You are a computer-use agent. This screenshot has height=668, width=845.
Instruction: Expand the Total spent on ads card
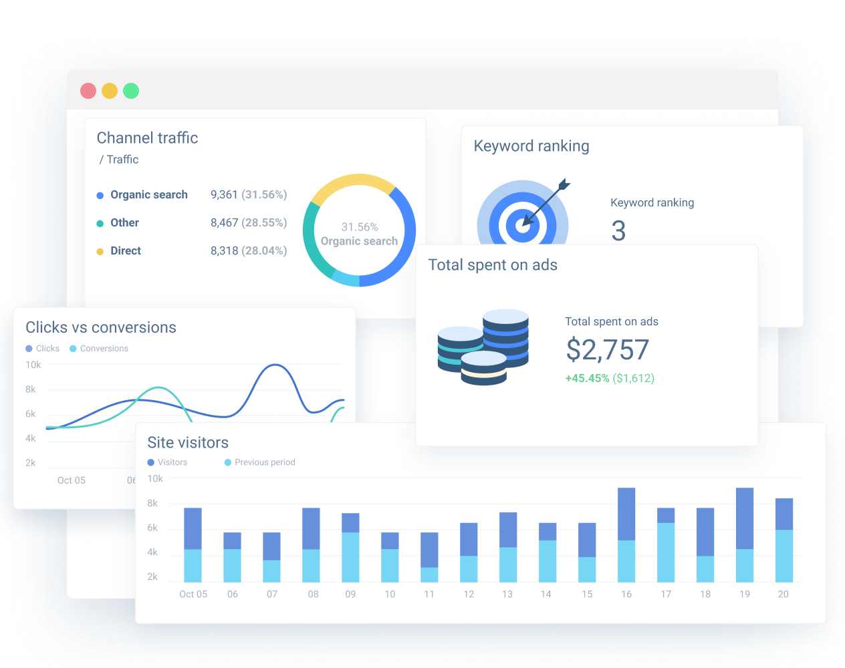click(493, 265)
